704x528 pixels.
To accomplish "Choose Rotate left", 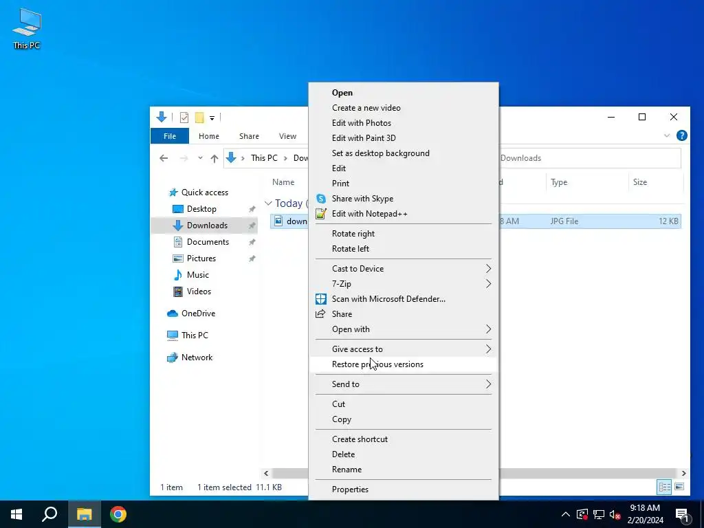I will 404,249.
